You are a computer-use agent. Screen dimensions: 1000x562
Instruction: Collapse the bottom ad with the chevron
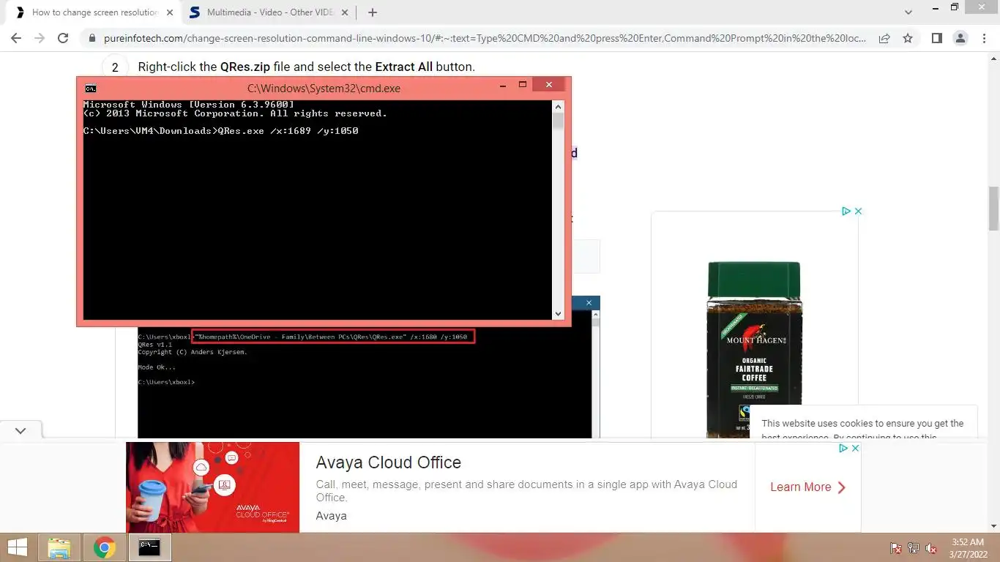tap(20, 430)
